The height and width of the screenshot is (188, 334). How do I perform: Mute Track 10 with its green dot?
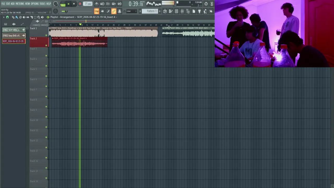(46, 127)
